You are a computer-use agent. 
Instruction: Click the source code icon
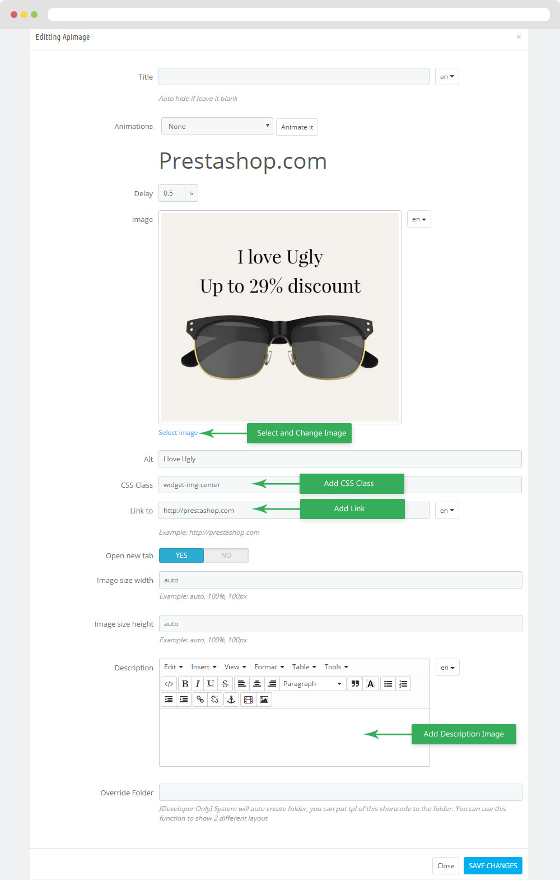point(169,684)
